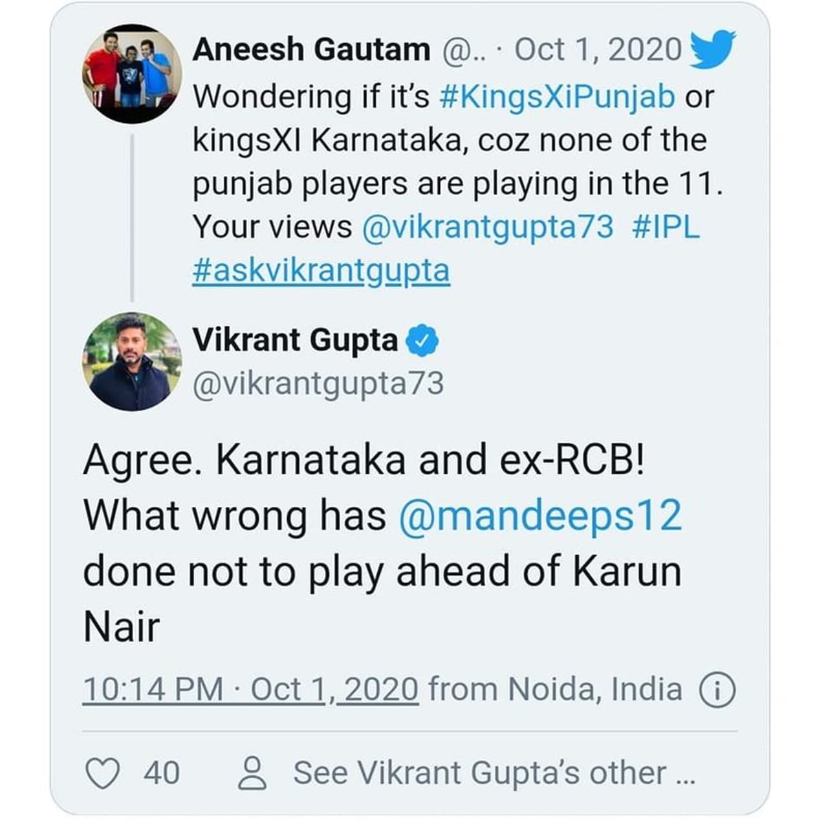Click the Vikrant Gupta display name
Image resolution: width=828 pixels, height=834 pixels.
click(295, 340)
